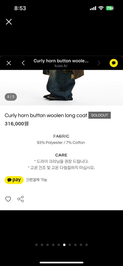The width and height of the screenshot is (123, 266).
Task: Tap the 간편결제 가능 text
Action: pyautogui.click(x=36, y=180)
